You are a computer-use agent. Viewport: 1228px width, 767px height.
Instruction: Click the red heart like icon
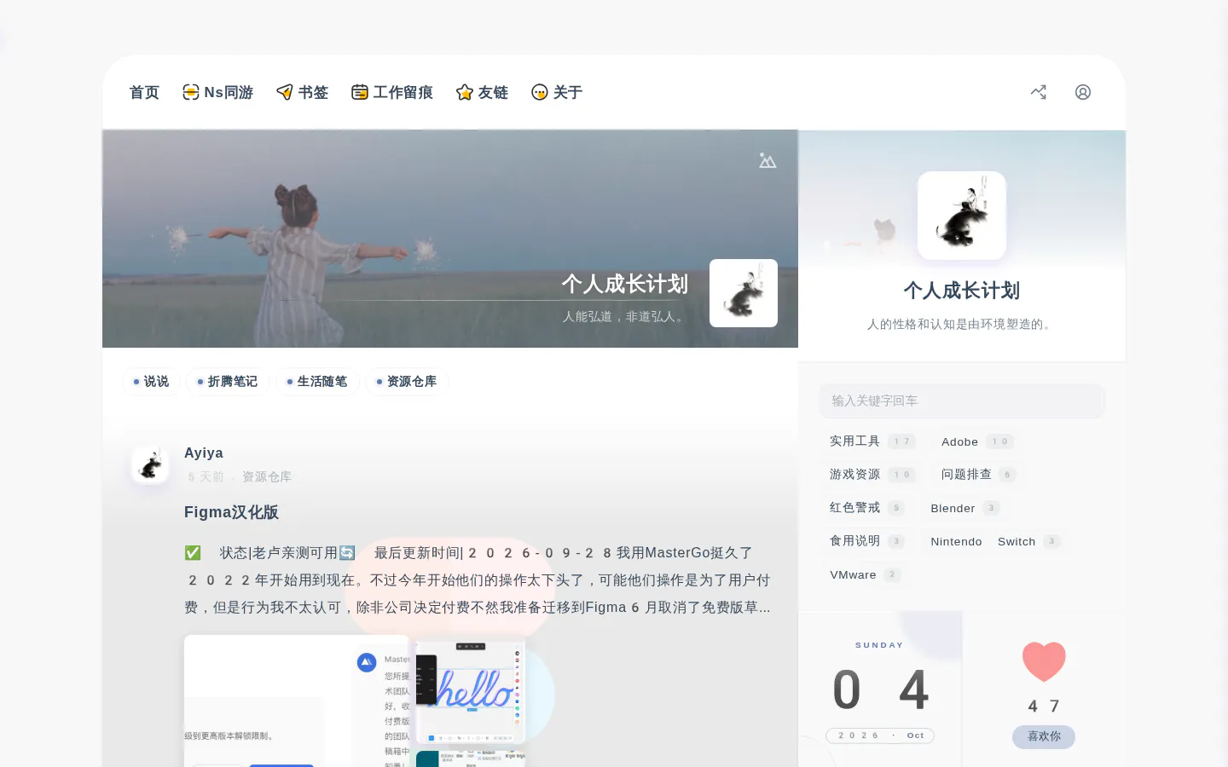point(1044,661)
